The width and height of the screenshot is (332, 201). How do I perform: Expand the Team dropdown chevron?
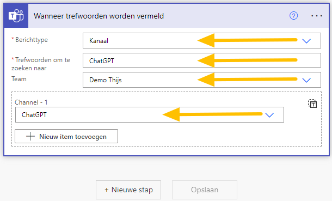306,80
